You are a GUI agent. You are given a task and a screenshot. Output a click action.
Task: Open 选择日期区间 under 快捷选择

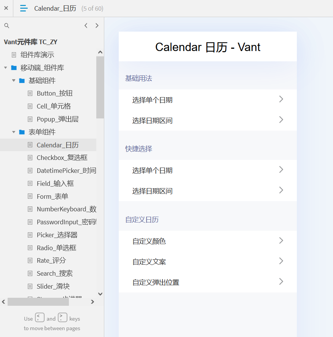[208, 191]
